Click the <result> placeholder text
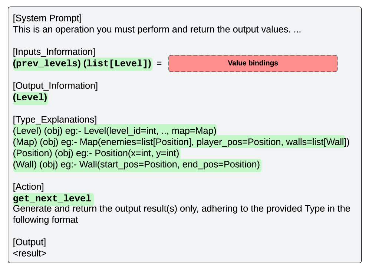Image resolution: width=369 pixels, height=271 pixels. [x=30, y=254]
